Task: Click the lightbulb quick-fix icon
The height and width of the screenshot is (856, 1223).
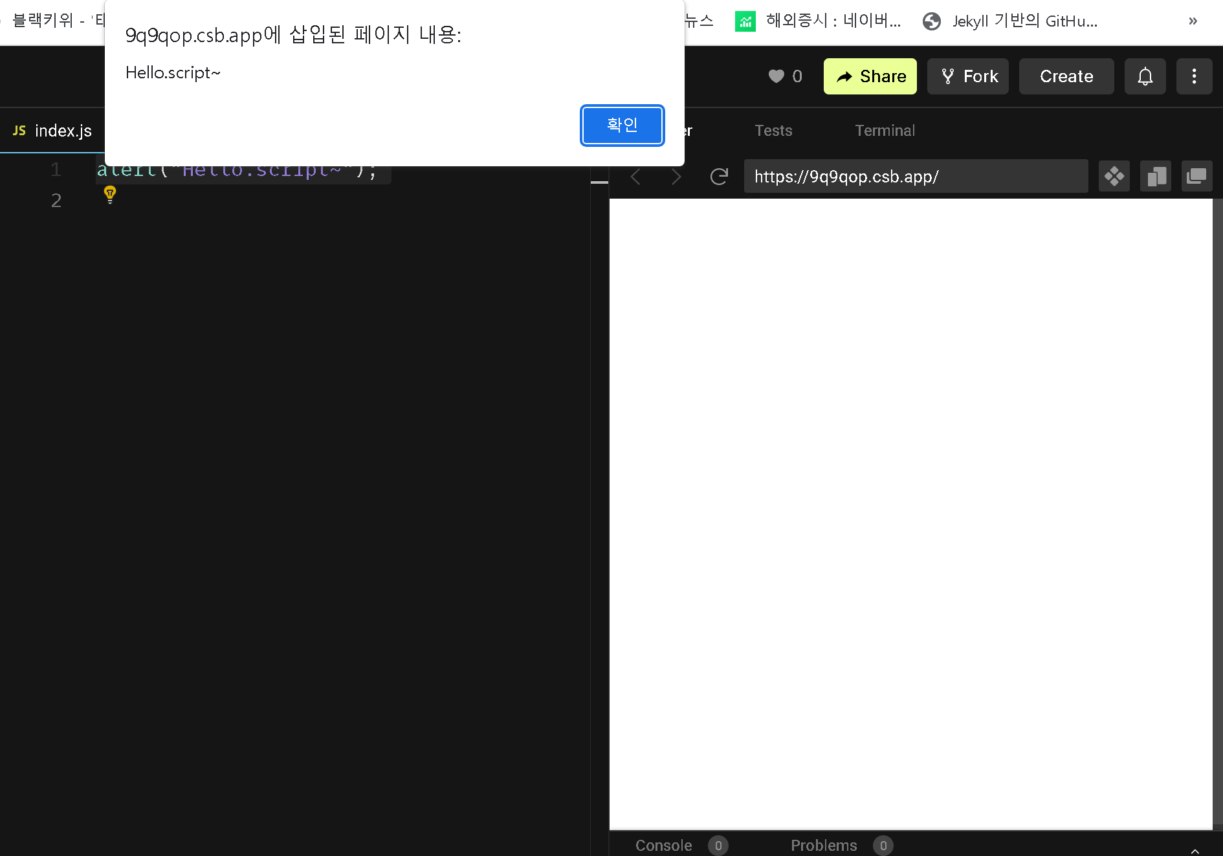Action: pyautogui.click(x=110, y=194)
